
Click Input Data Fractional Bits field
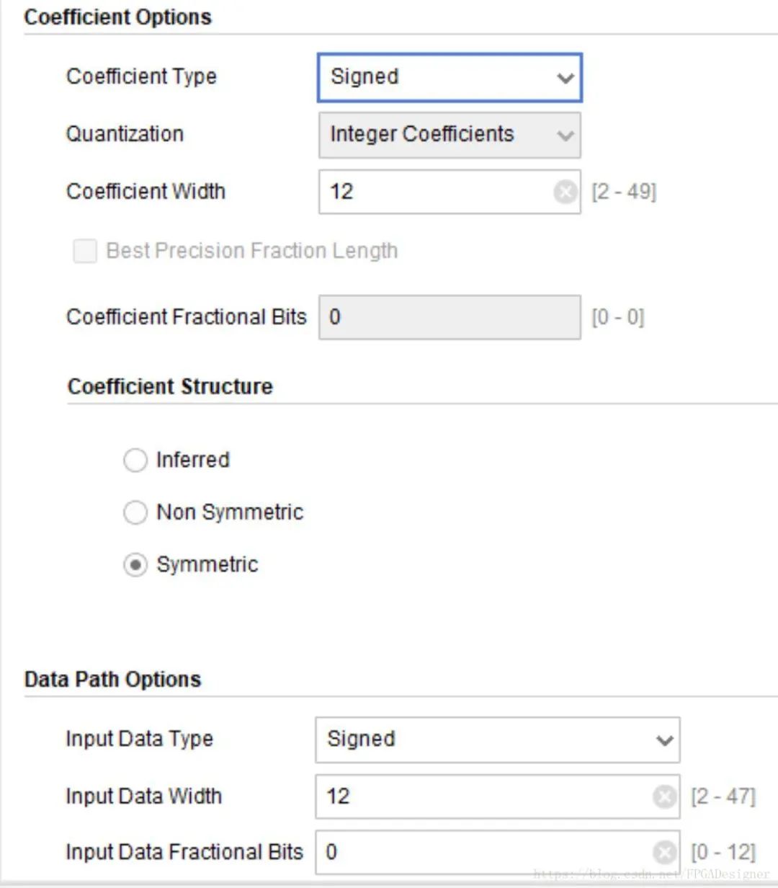point(475,852)
